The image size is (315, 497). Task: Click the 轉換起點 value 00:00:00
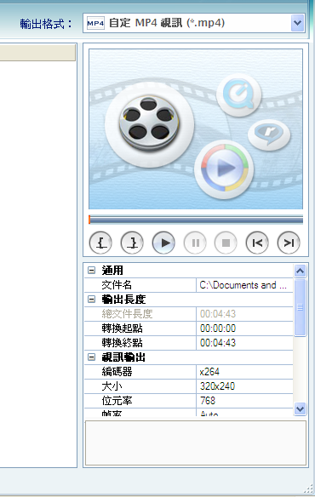(218, 328)
